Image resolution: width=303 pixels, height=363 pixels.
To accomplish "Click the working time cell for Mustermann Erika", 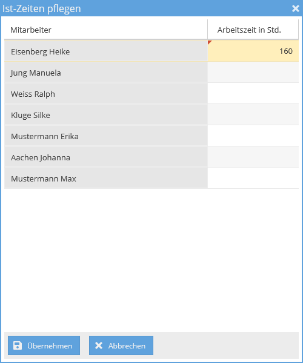I will coord(253,136).
